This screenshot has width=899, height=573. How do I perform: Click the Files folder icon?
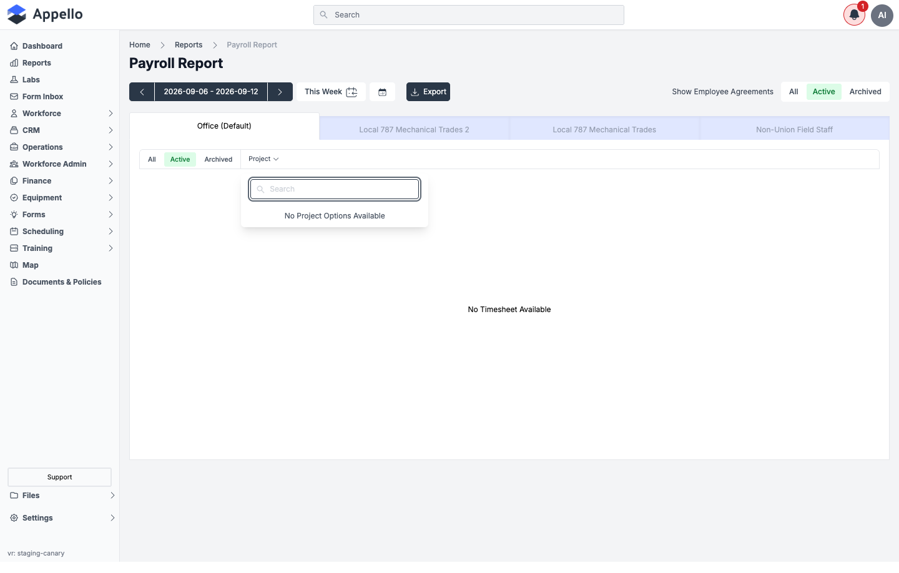pos(14,496)
